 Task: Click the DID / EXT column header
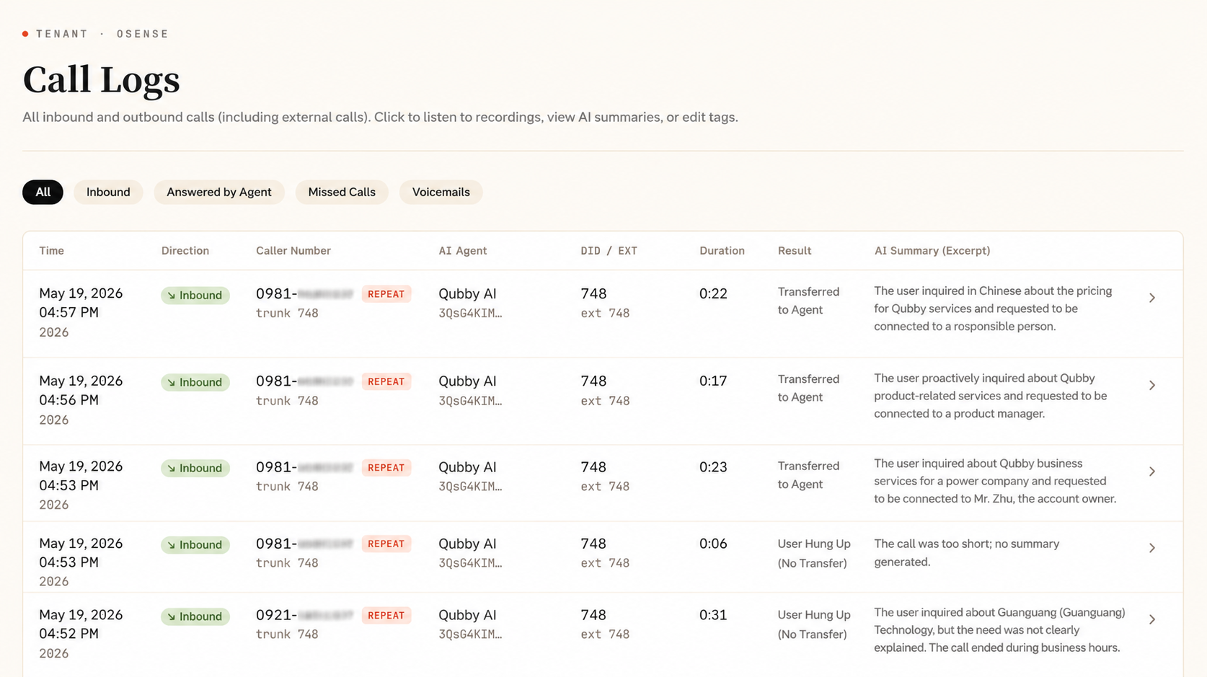(609, 251)
